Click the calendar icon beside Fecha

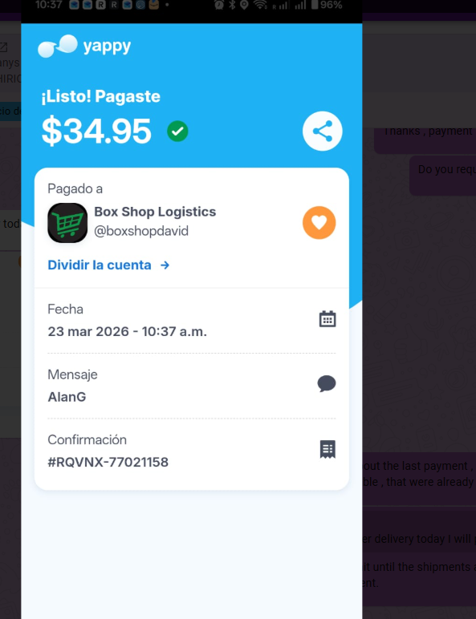tap(328, 319)
